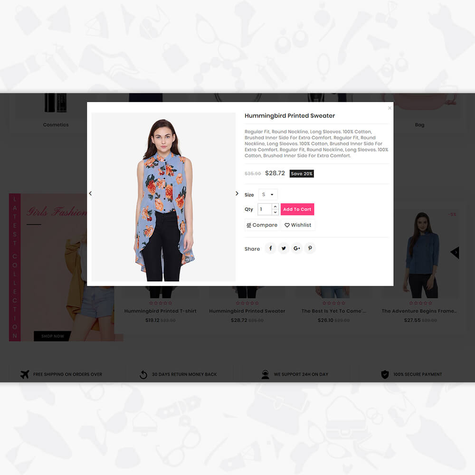Open the Size dropdown
Viewport: 475px width, 475px height.
click(268, 194)
